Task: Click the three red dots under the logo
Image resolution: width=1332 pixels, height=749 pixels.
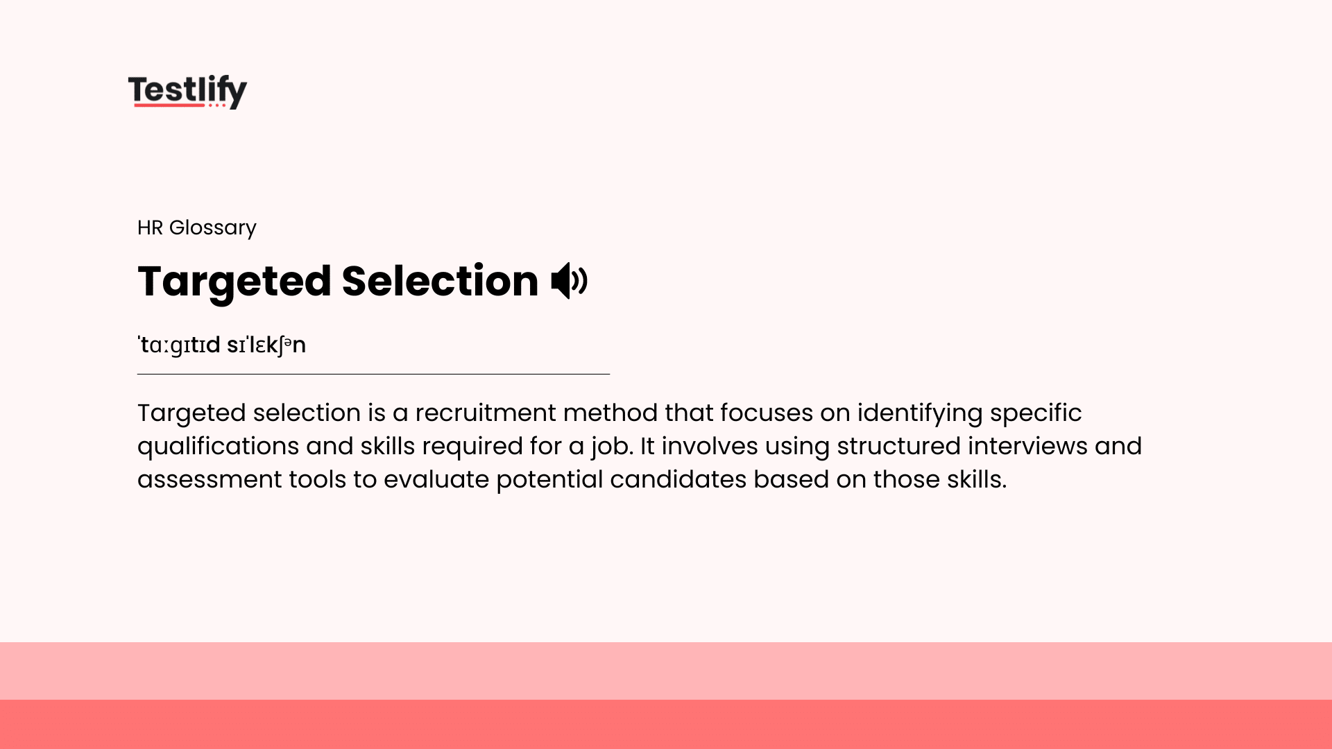Action: click(x=216, y=105)
